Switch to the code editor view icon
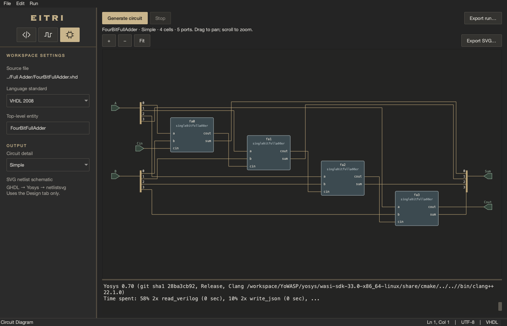The width and height of the screenshot is (507, 326). point(26,35)
